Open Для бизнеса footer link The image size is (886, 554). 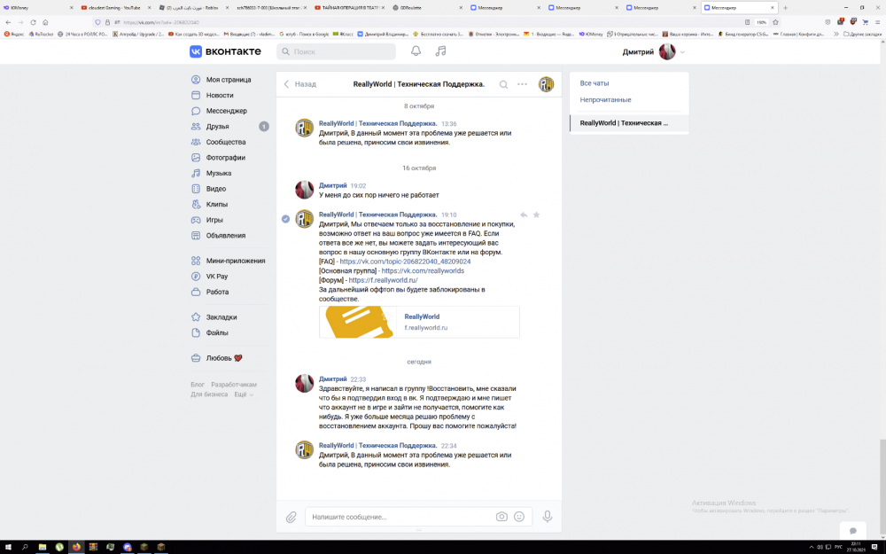pos(209,394)
